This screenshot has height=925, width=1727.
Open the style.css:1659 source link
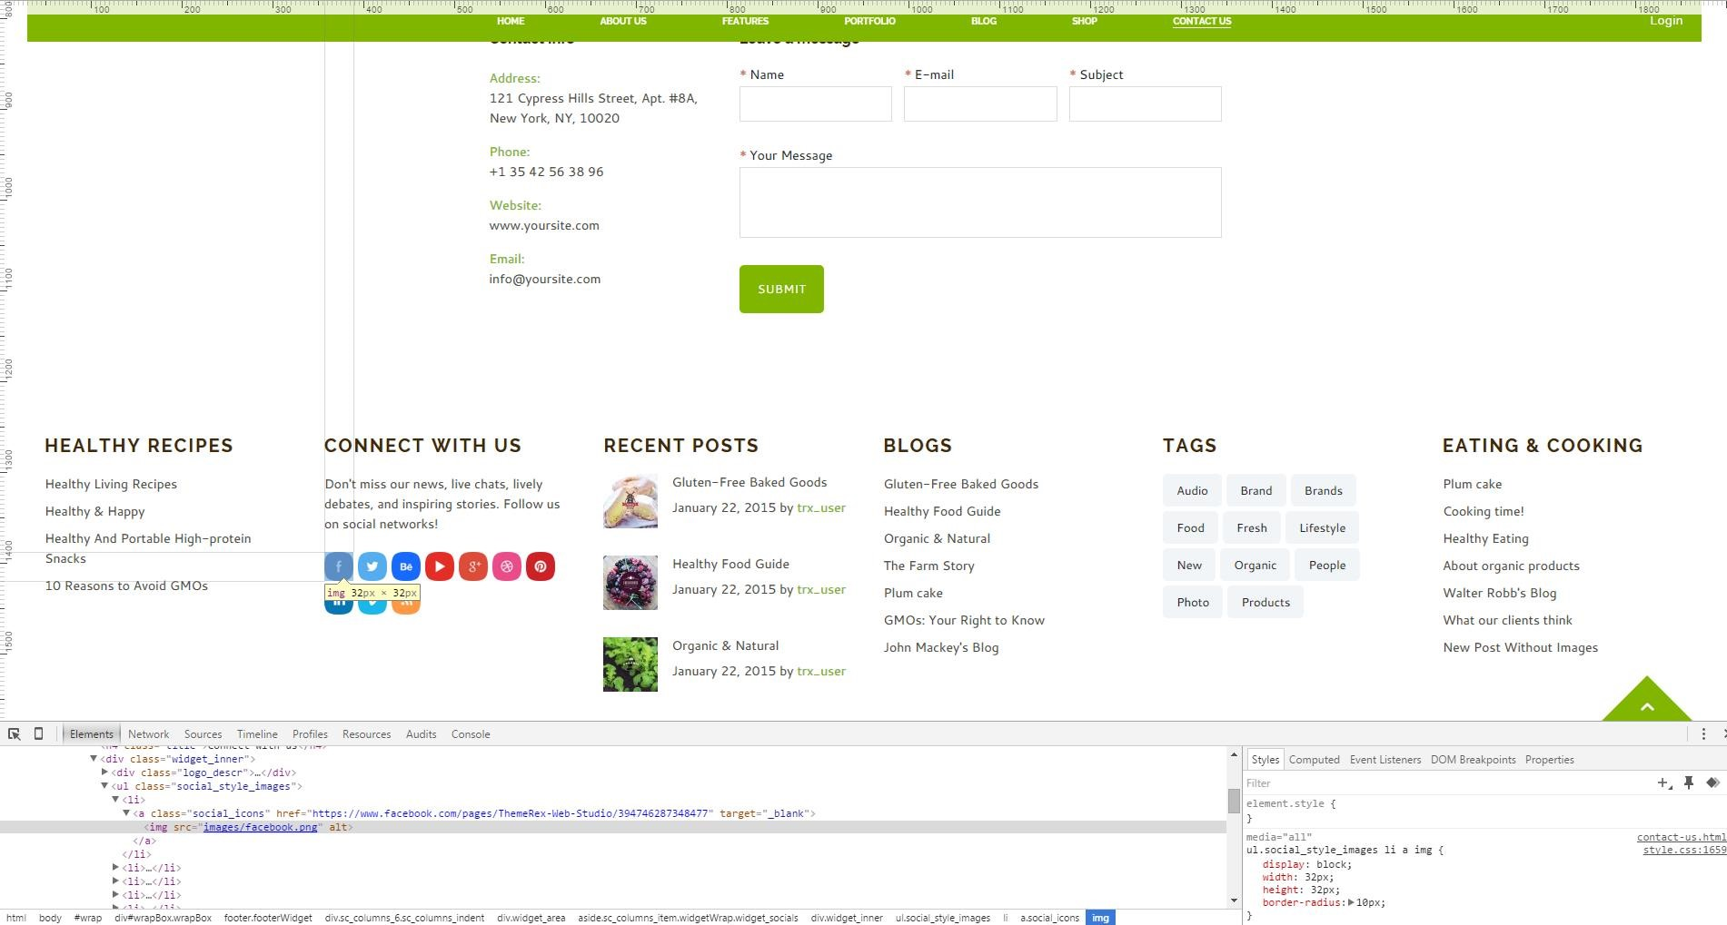[1683, 851]
